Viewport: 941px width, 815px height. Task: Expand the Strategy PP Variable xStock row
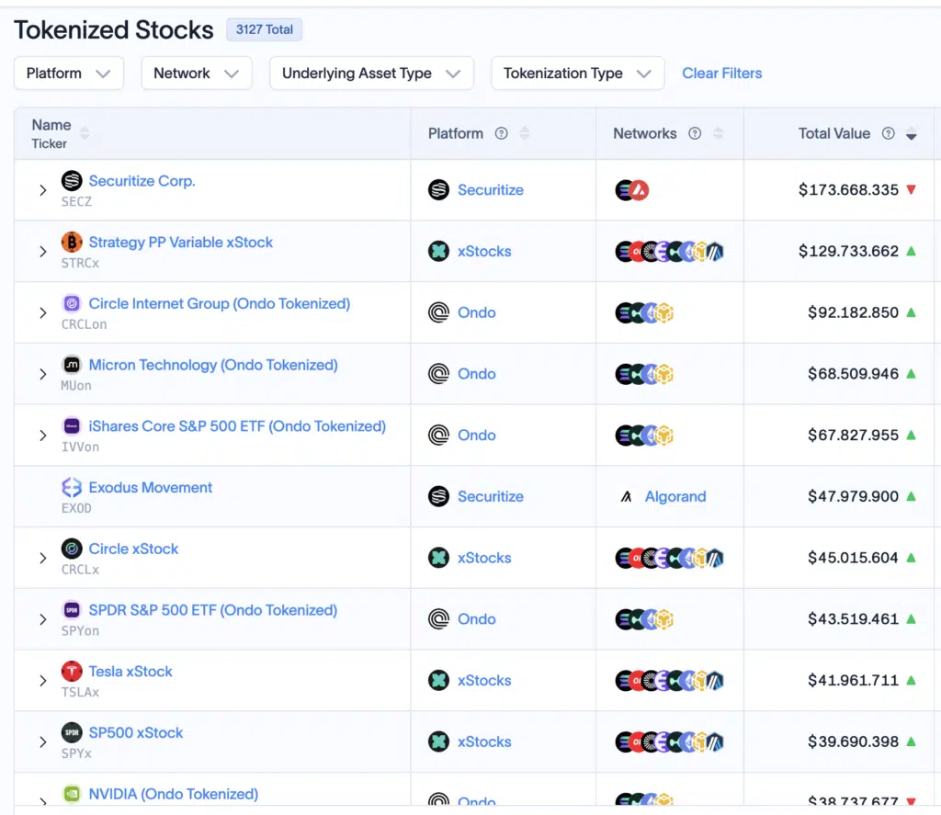(42, 252)
